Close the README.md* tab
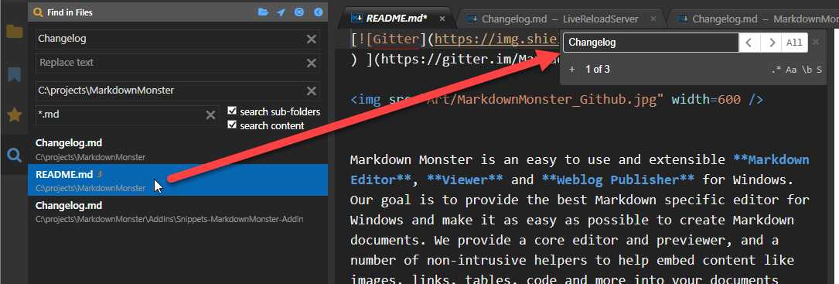This screenshot has width=839, height=284. 442,19
